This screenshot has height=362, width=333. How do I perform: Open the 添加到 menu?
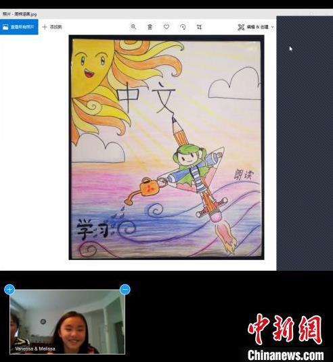pos(52,27)
